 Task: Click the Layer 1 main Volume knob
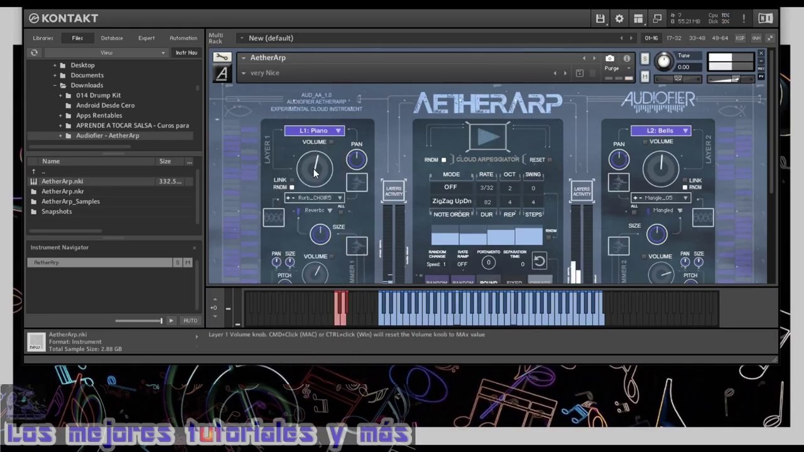[314, 168]
